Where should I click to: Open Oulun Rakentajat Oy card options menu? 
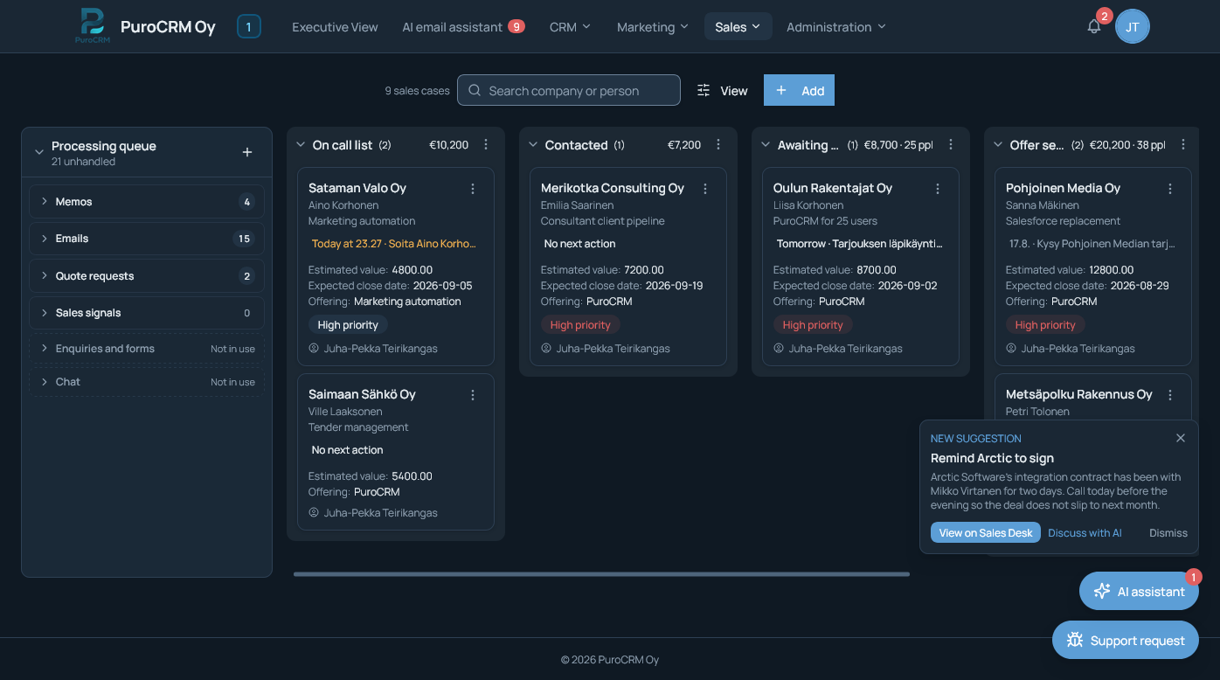tap(938, 189)
